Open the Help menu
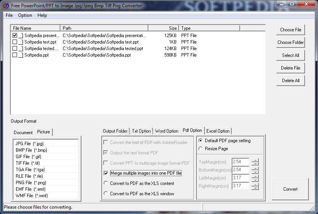Image resolution: width=318 pixels, height=214 pixels. point(42,15)
